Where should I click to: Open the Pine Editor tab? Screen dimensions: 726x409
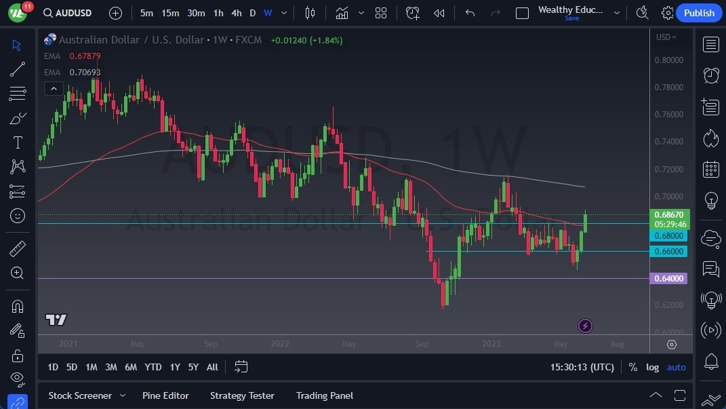pyautogui.click(x=165, y=395)
